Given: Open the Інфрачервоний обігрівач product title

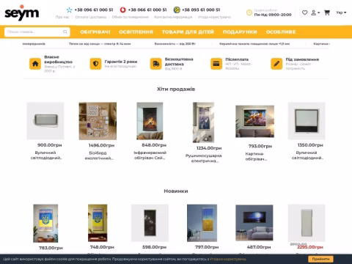Looking at the screenshot, I should 150,155.
